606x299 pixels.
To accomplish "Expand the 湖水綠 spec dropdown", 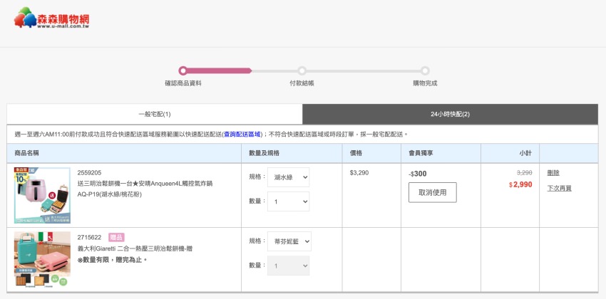I will click(288, 177).
